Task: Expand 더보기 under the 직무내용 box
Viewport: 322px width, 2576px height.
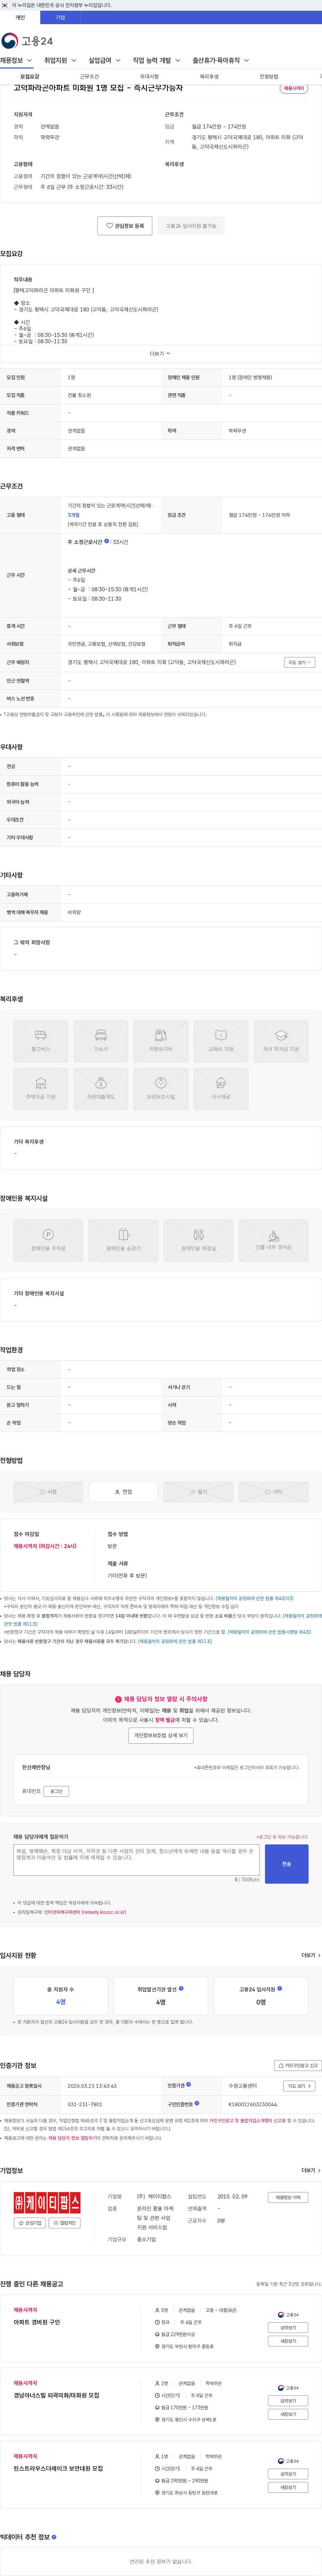Action: [160, 353]
